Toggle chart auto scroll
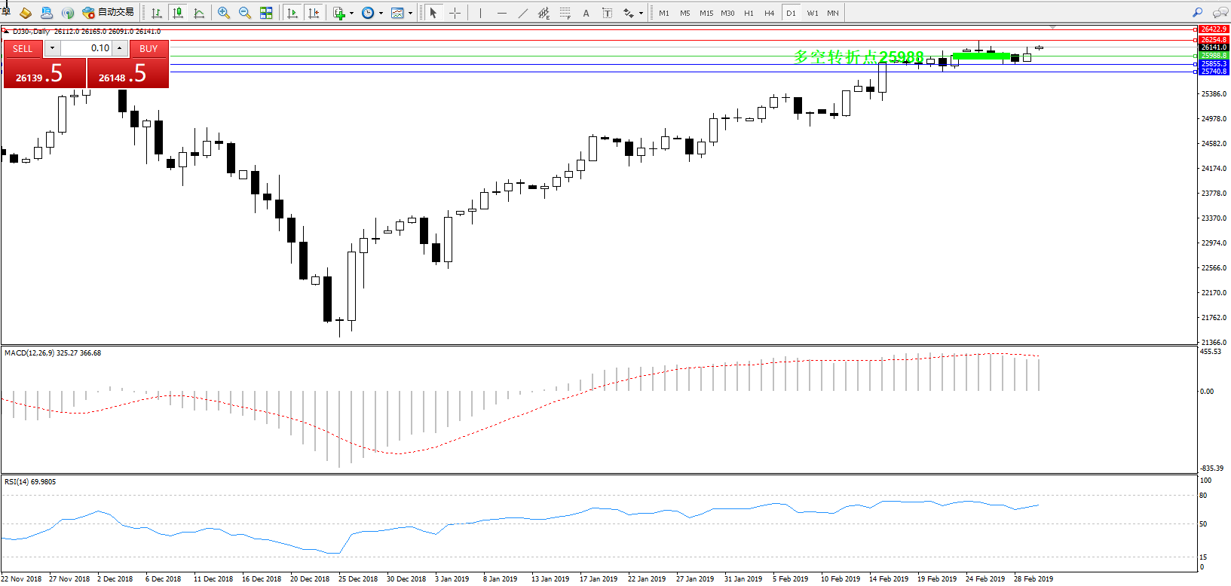 coord(292,13)
